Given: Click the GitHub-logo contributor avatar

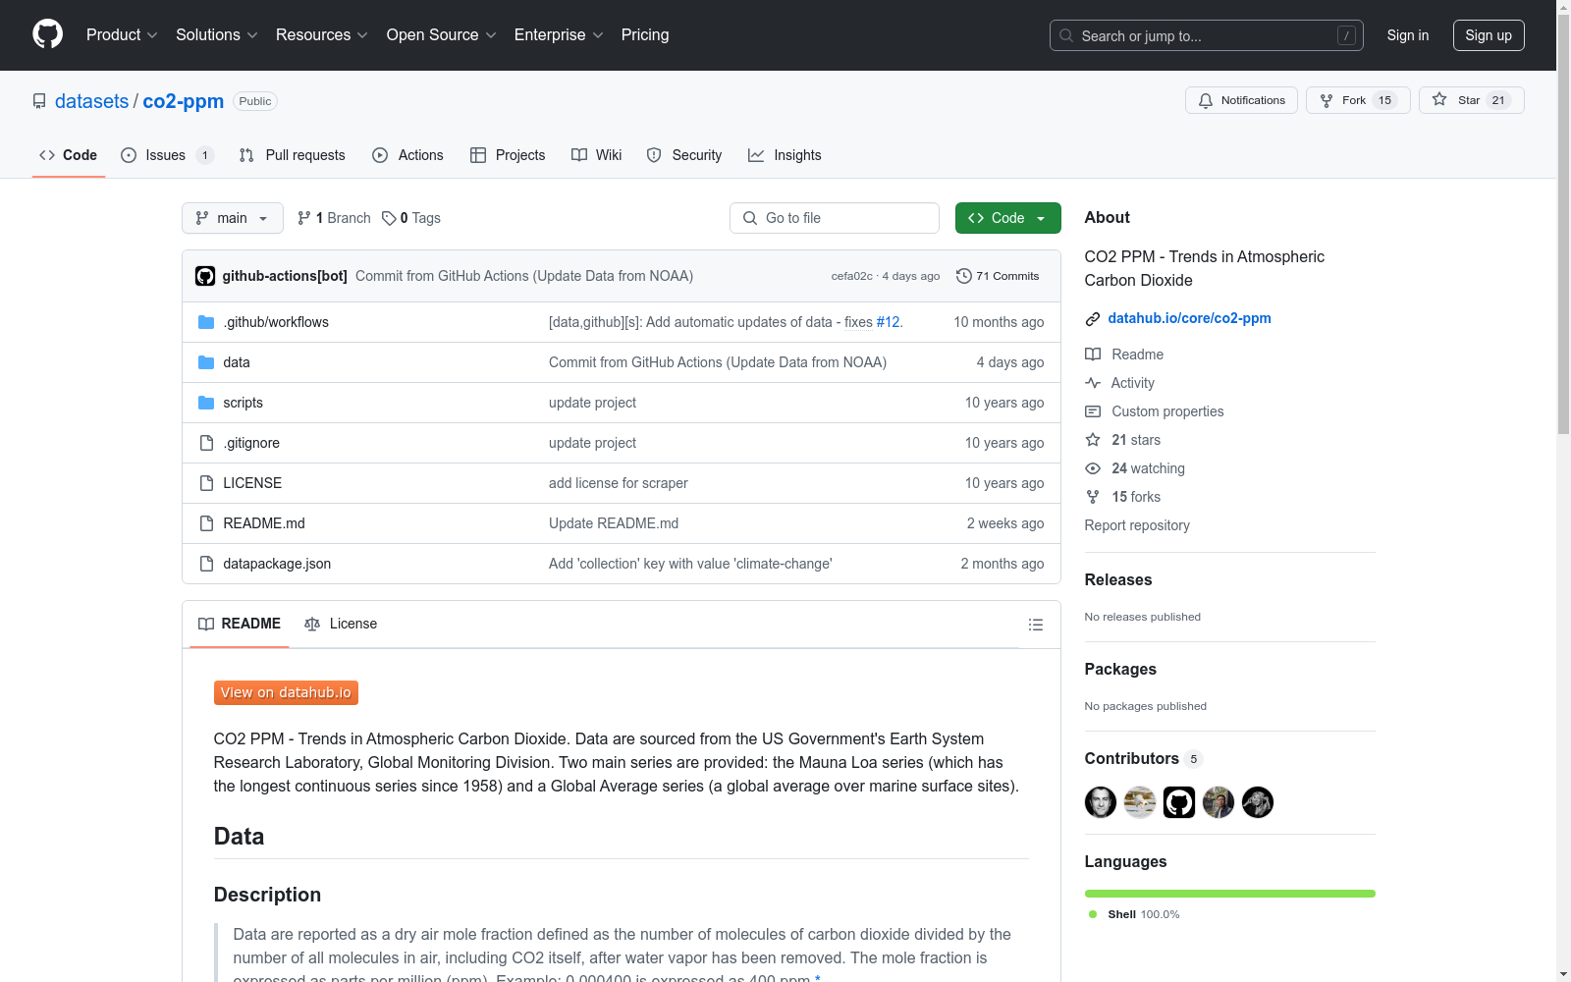Looking at the screenshot, I should click(x=1179, y=802).
